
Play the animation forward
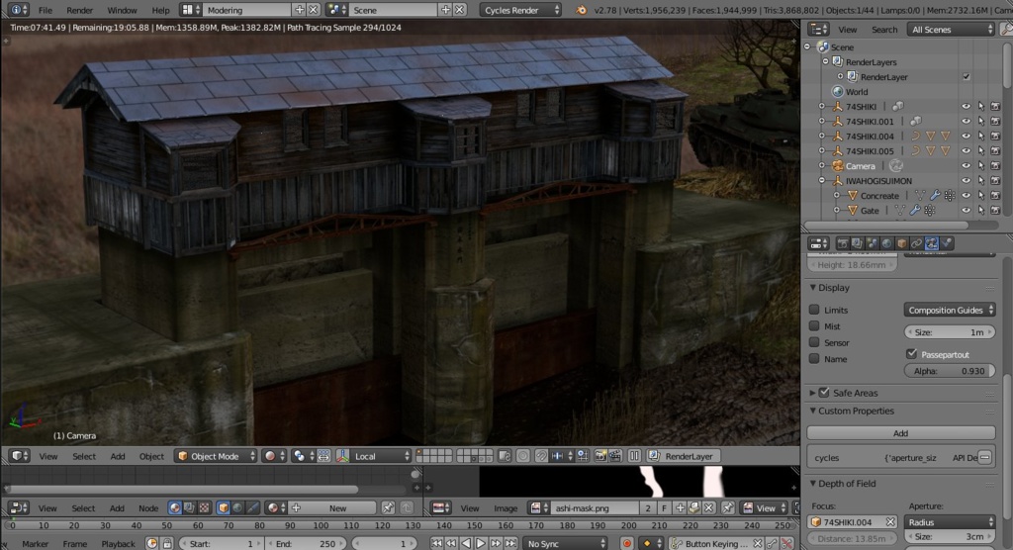coord(481,543)
